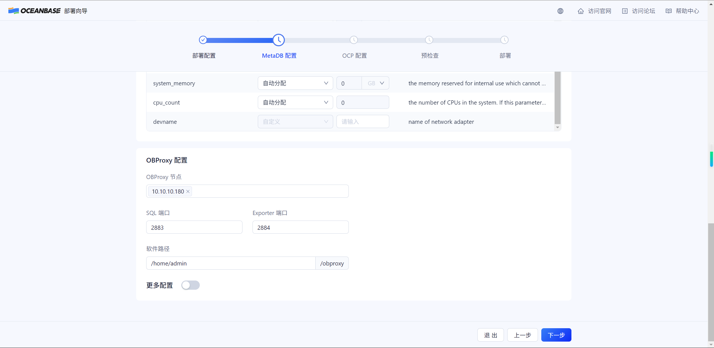
Task: Click the book icon beside 帮助中心
Action: pyautogui.click(x=669, y=11)
